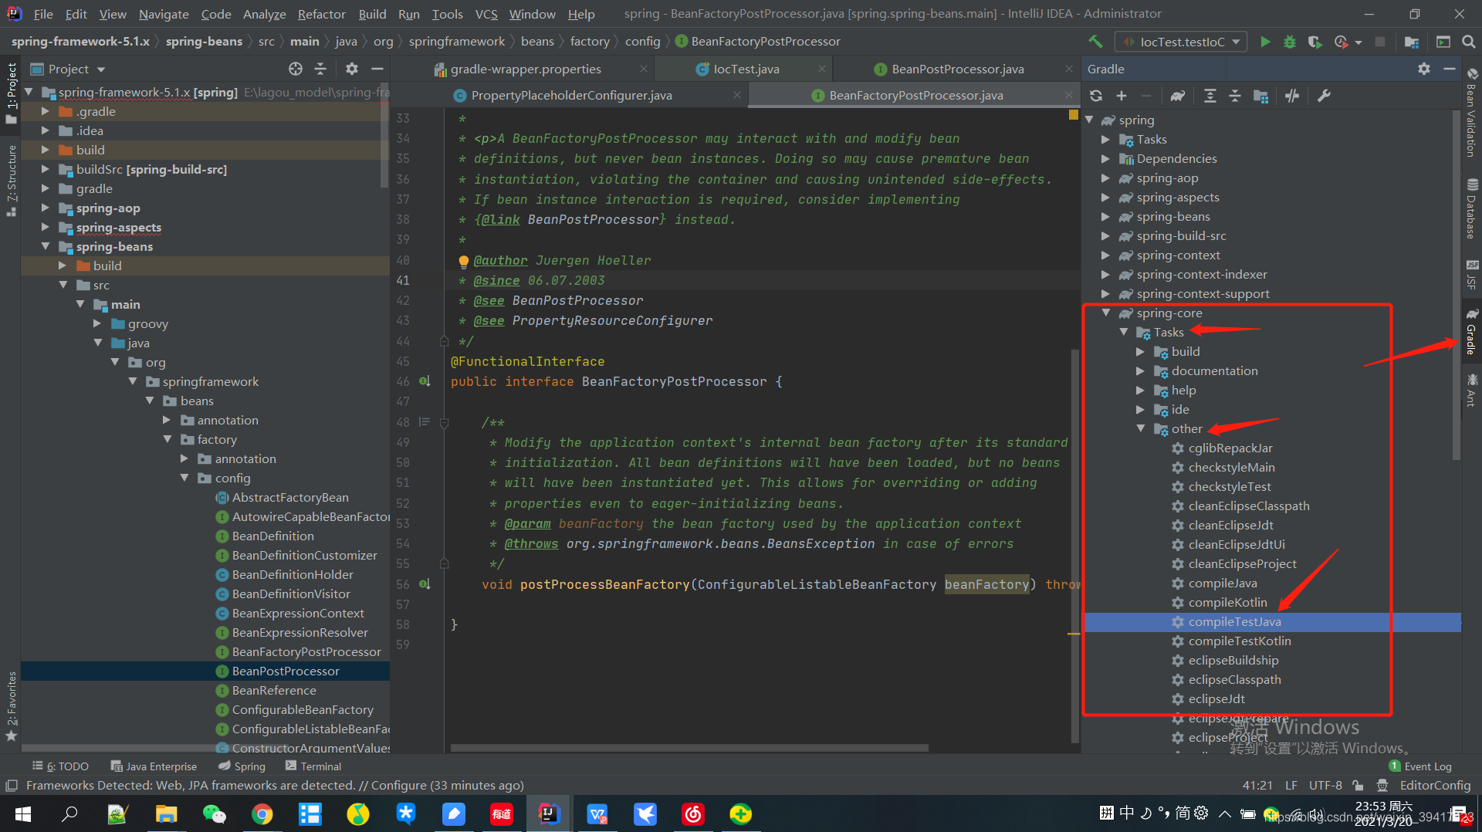This screenshot has width=1482, height=832.
Task: Click yellow warning marker in error stripe
Action: click(x=1073, y=115)
